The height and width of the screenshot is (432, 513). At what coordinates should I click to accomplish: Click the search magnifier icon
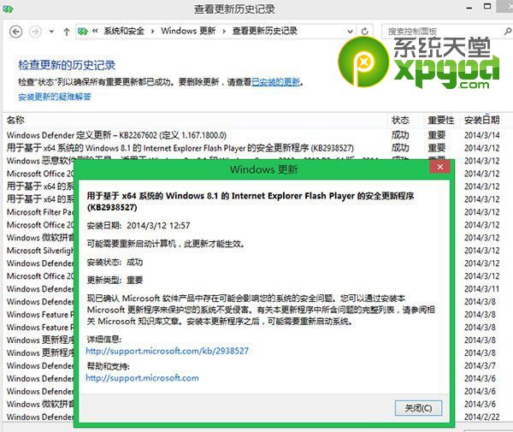point(507,32)
